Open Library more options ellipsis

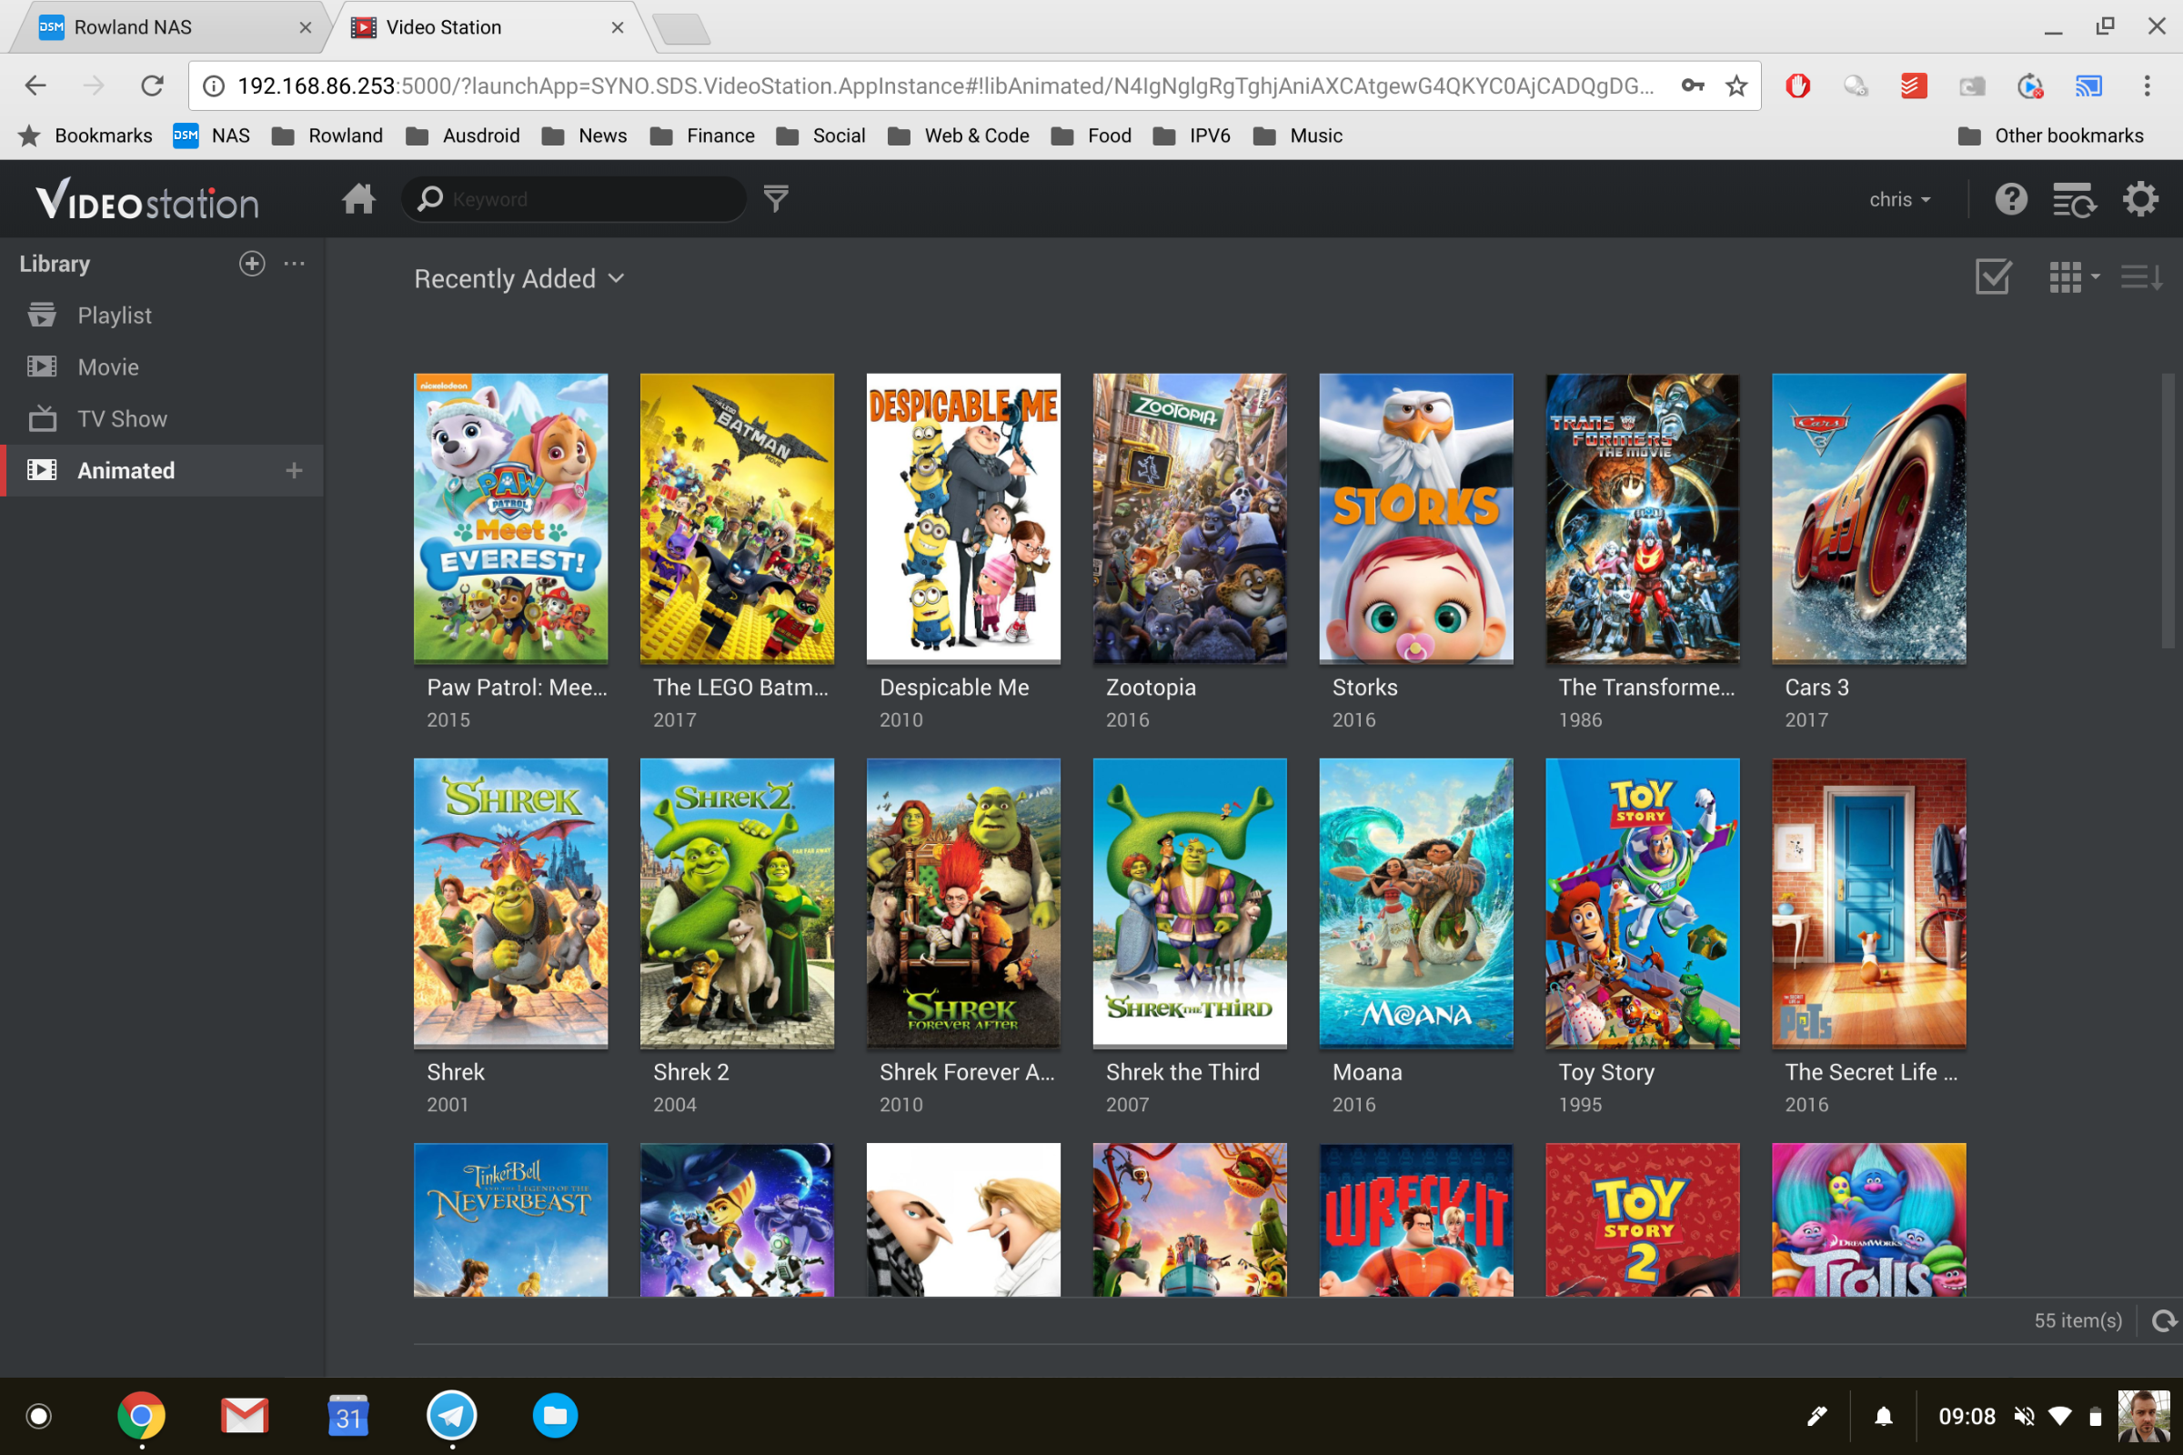click(x=294, y=264)
